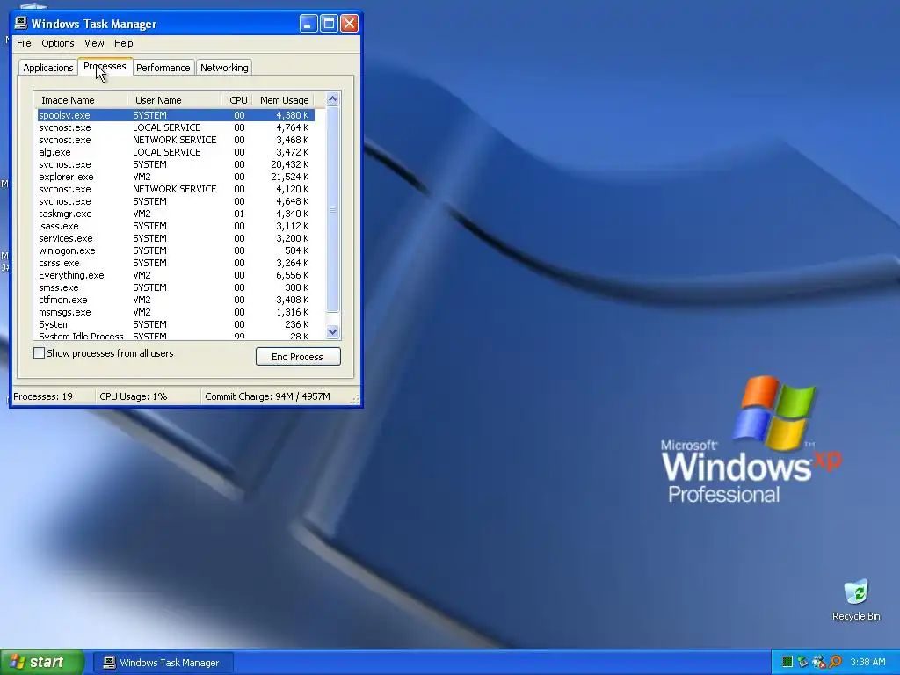Select the csrss.exe process
Image resolution: width=900 pixels, height=675 pixels.
coord(176,263)
